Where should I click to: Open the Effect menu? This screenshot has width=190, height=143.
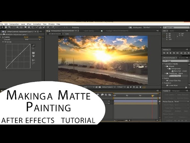[x=29, y=24]
